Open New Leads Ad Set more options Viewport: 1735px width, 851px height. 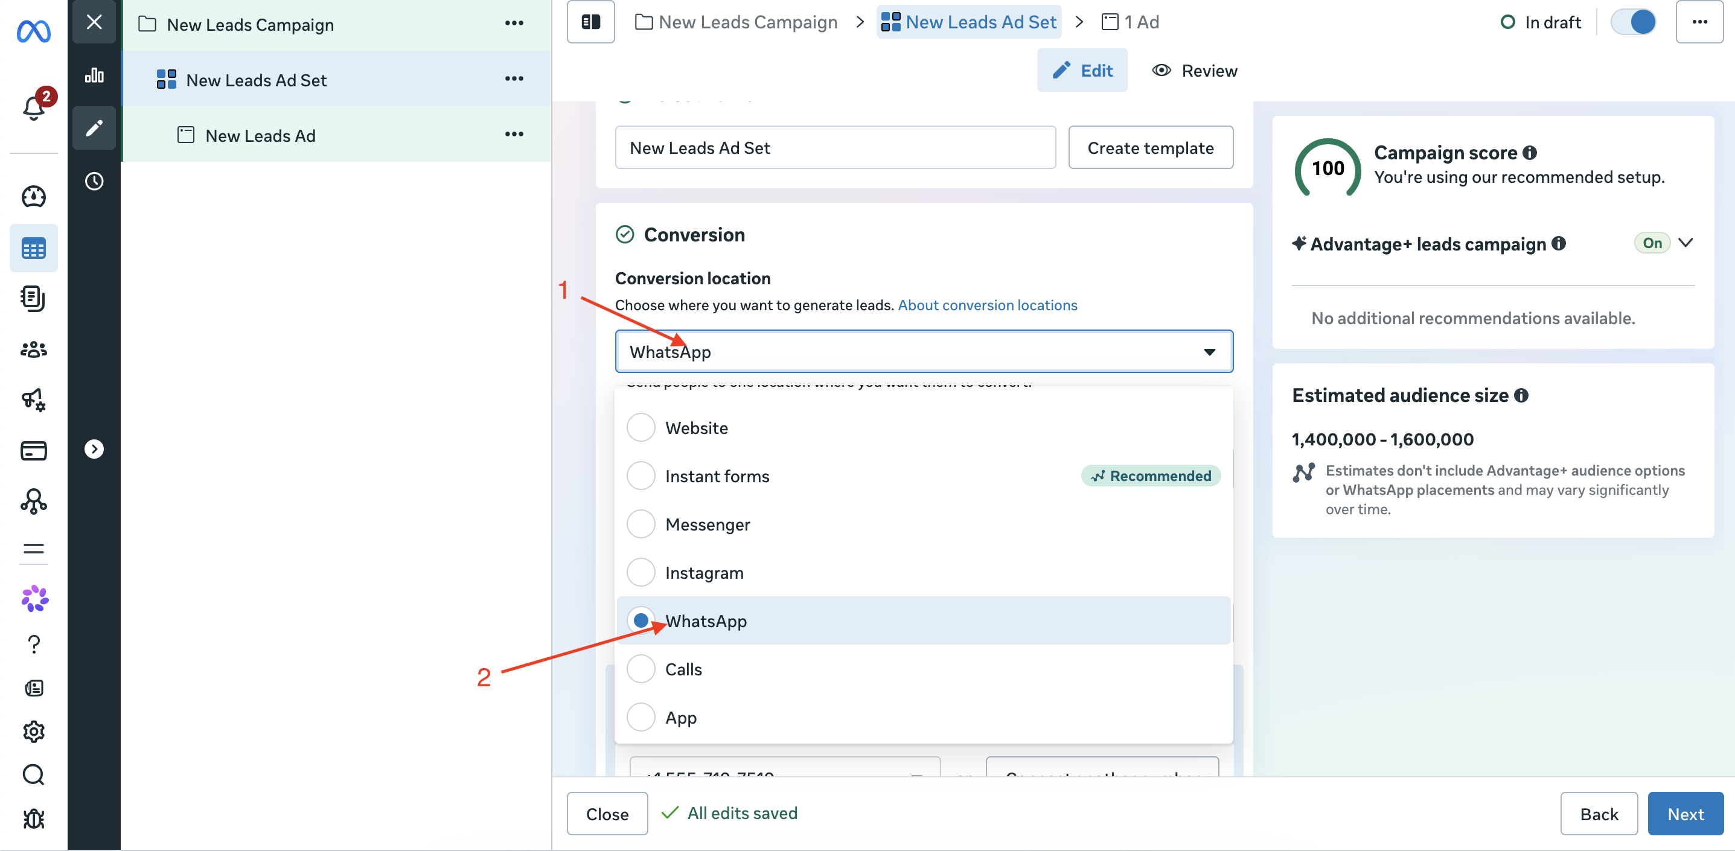[514, 79]
